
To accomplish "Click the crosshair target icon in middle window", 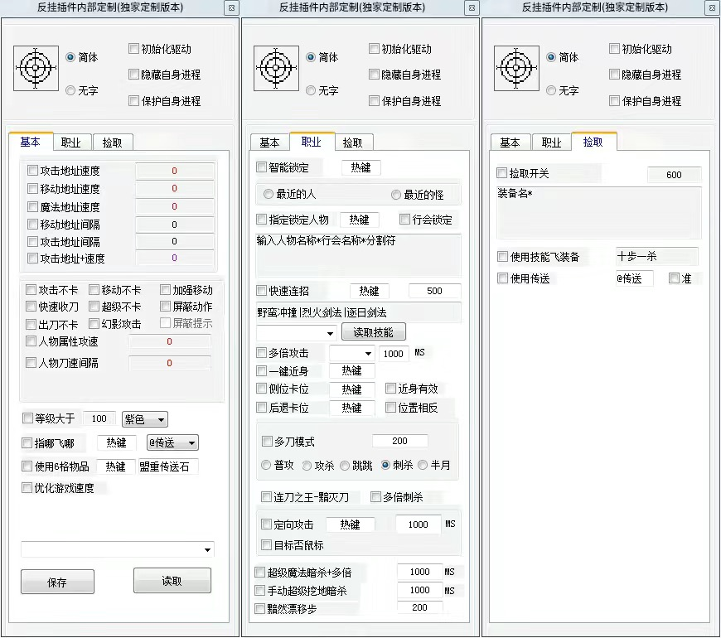I will (276, 68).
